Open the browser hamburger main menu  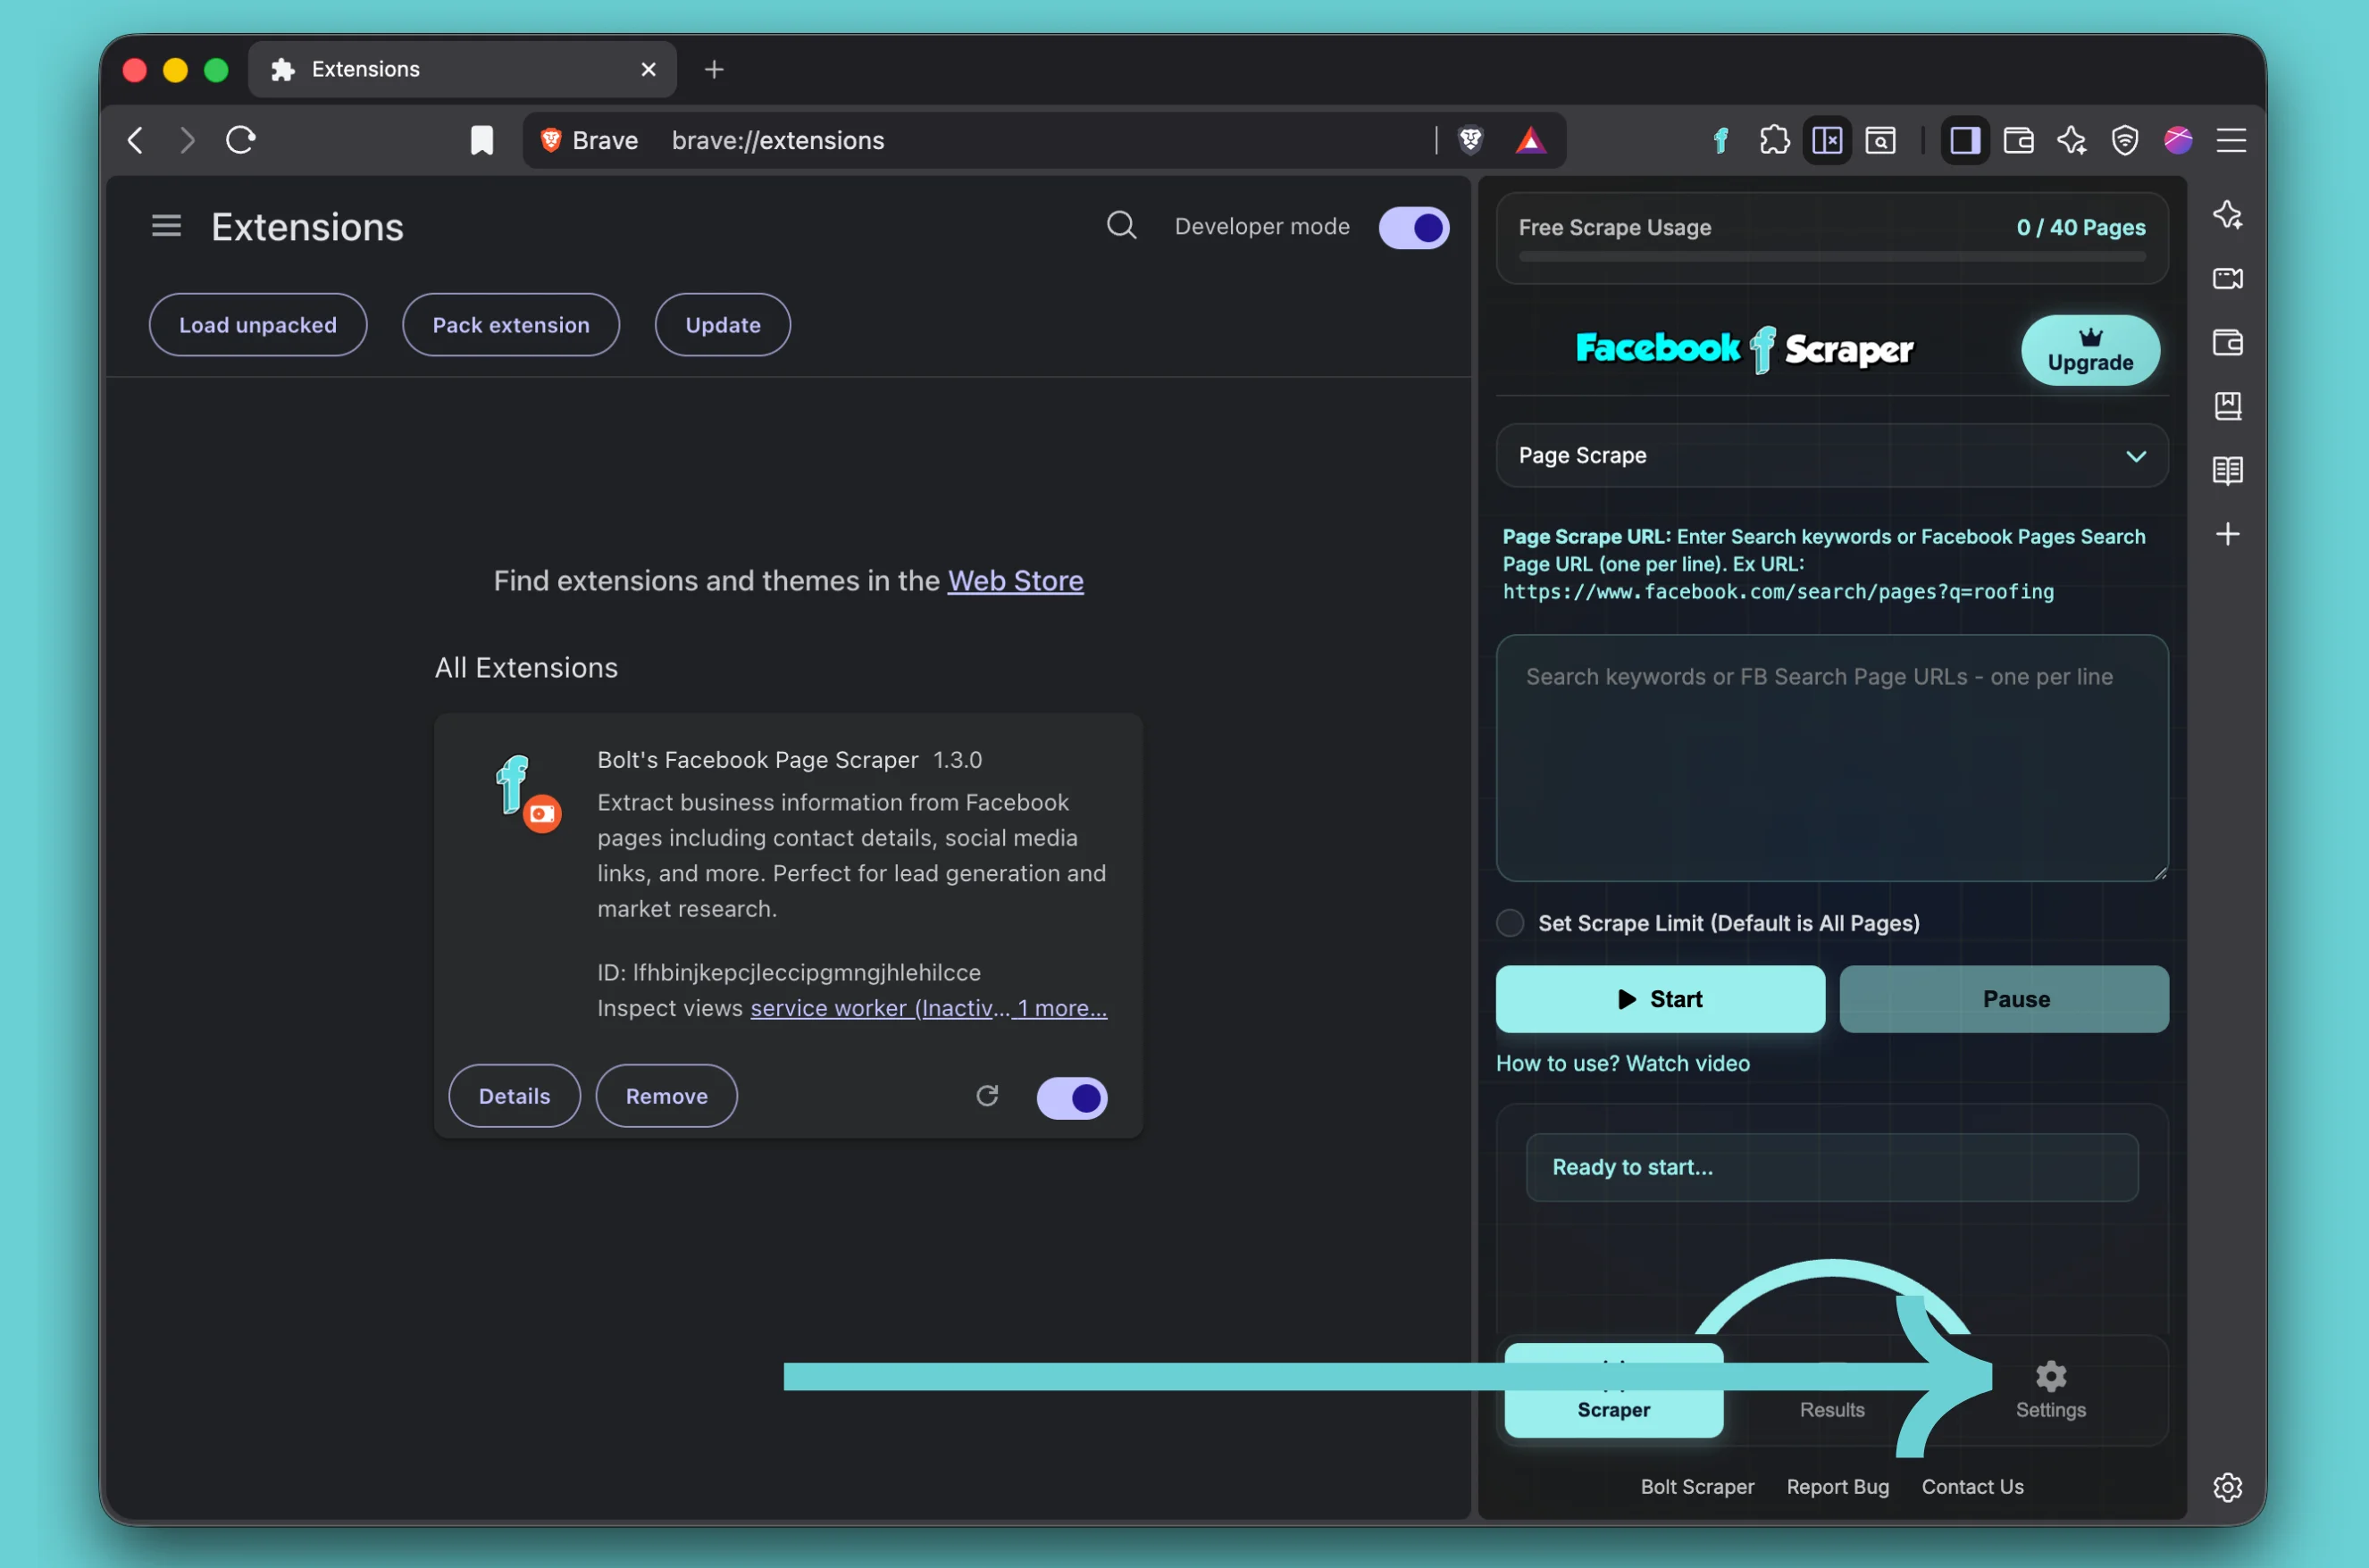pos(2231,140)
